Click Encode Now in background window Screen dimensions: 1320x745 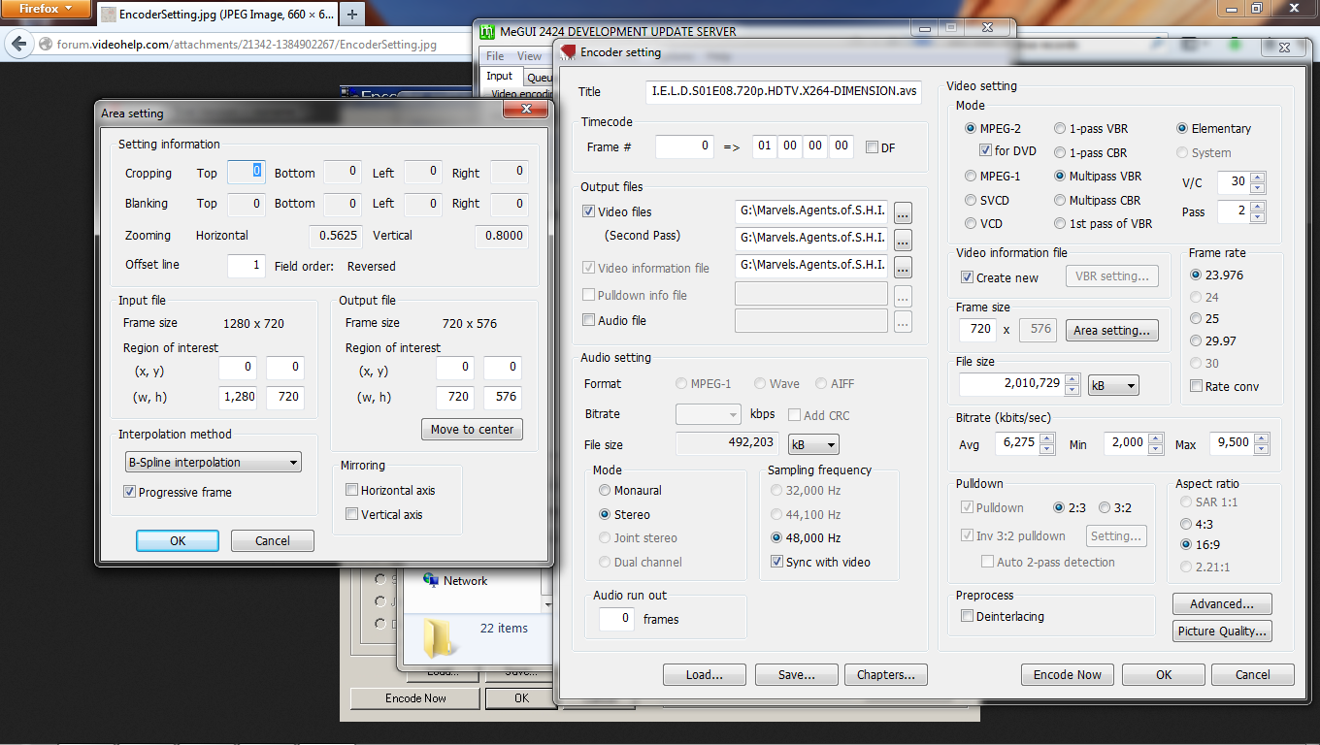[415, 697]
